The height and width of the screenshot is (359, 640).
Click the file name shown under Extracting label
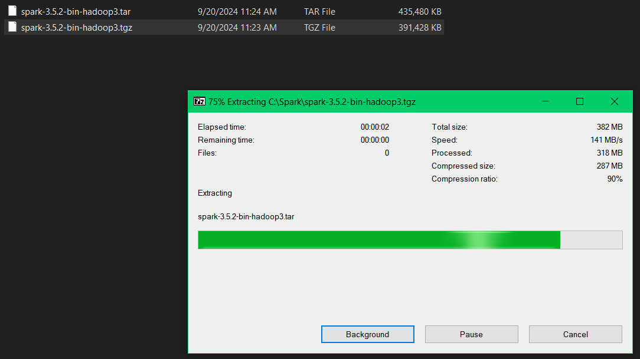click(x=246, y=216)
